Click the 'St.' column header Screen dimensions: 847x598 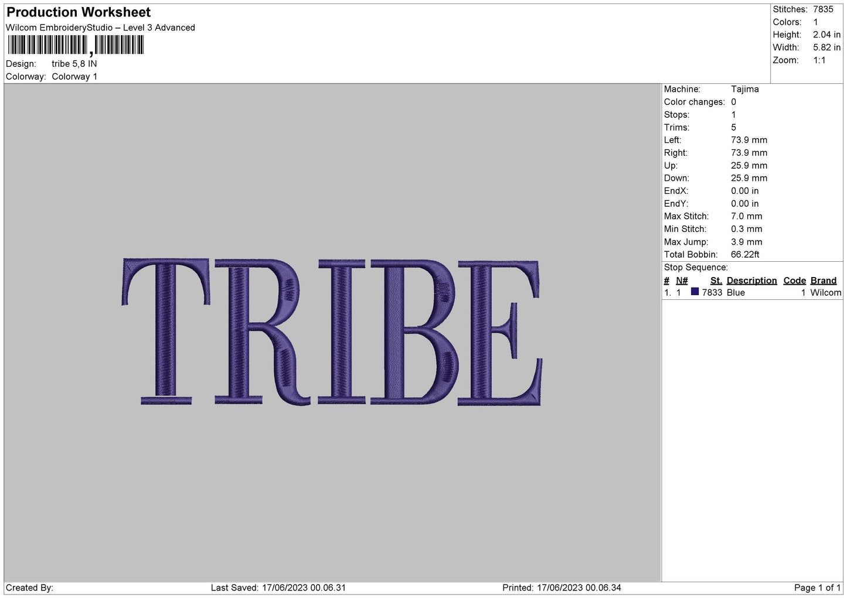click(x=716, y=281)
